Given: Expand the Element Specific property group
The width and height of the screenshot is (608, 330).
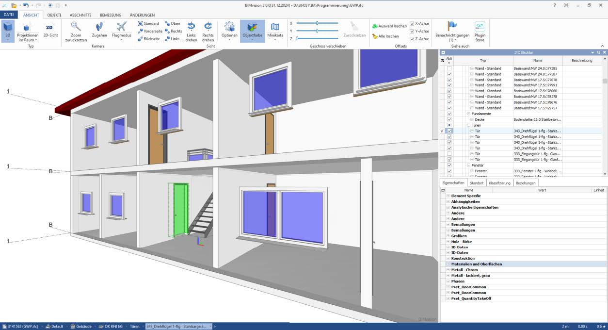Looking at the screenshot, I should [x=448, y=196].
